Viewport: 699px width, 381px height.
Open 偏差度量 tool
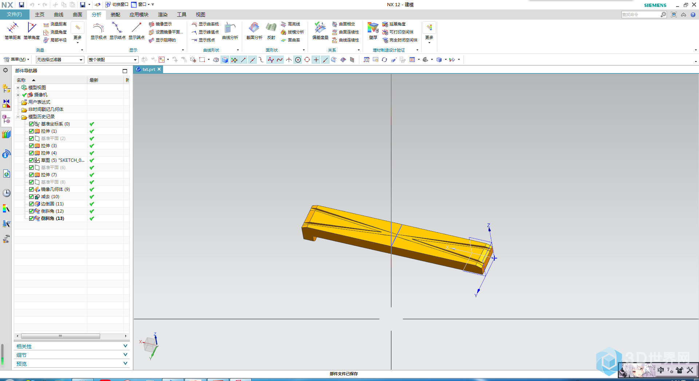(320, 31)
